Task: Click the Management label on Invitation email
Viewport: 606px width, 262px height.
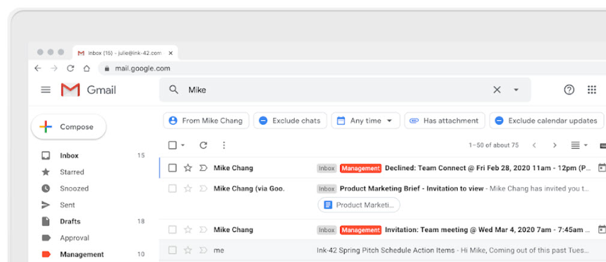Action: coord(360,230)
